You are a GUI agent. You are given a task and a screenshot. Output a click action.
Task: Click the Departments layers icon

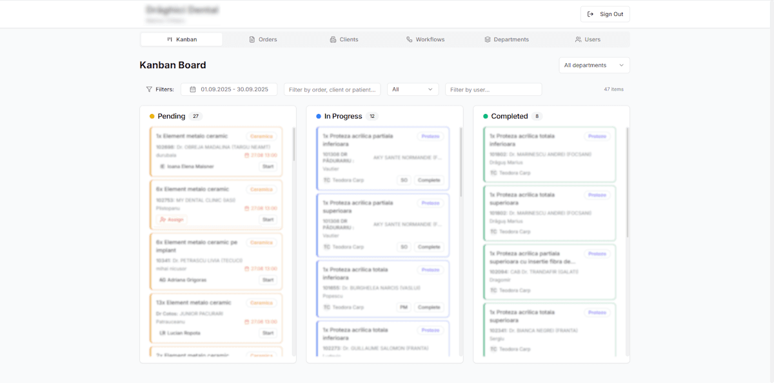[488, 39]
